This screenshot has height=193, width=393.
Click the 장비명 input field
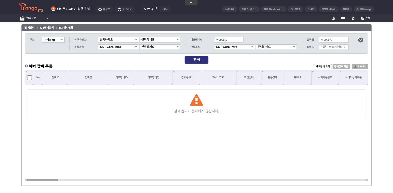click(x=334, y=40)
